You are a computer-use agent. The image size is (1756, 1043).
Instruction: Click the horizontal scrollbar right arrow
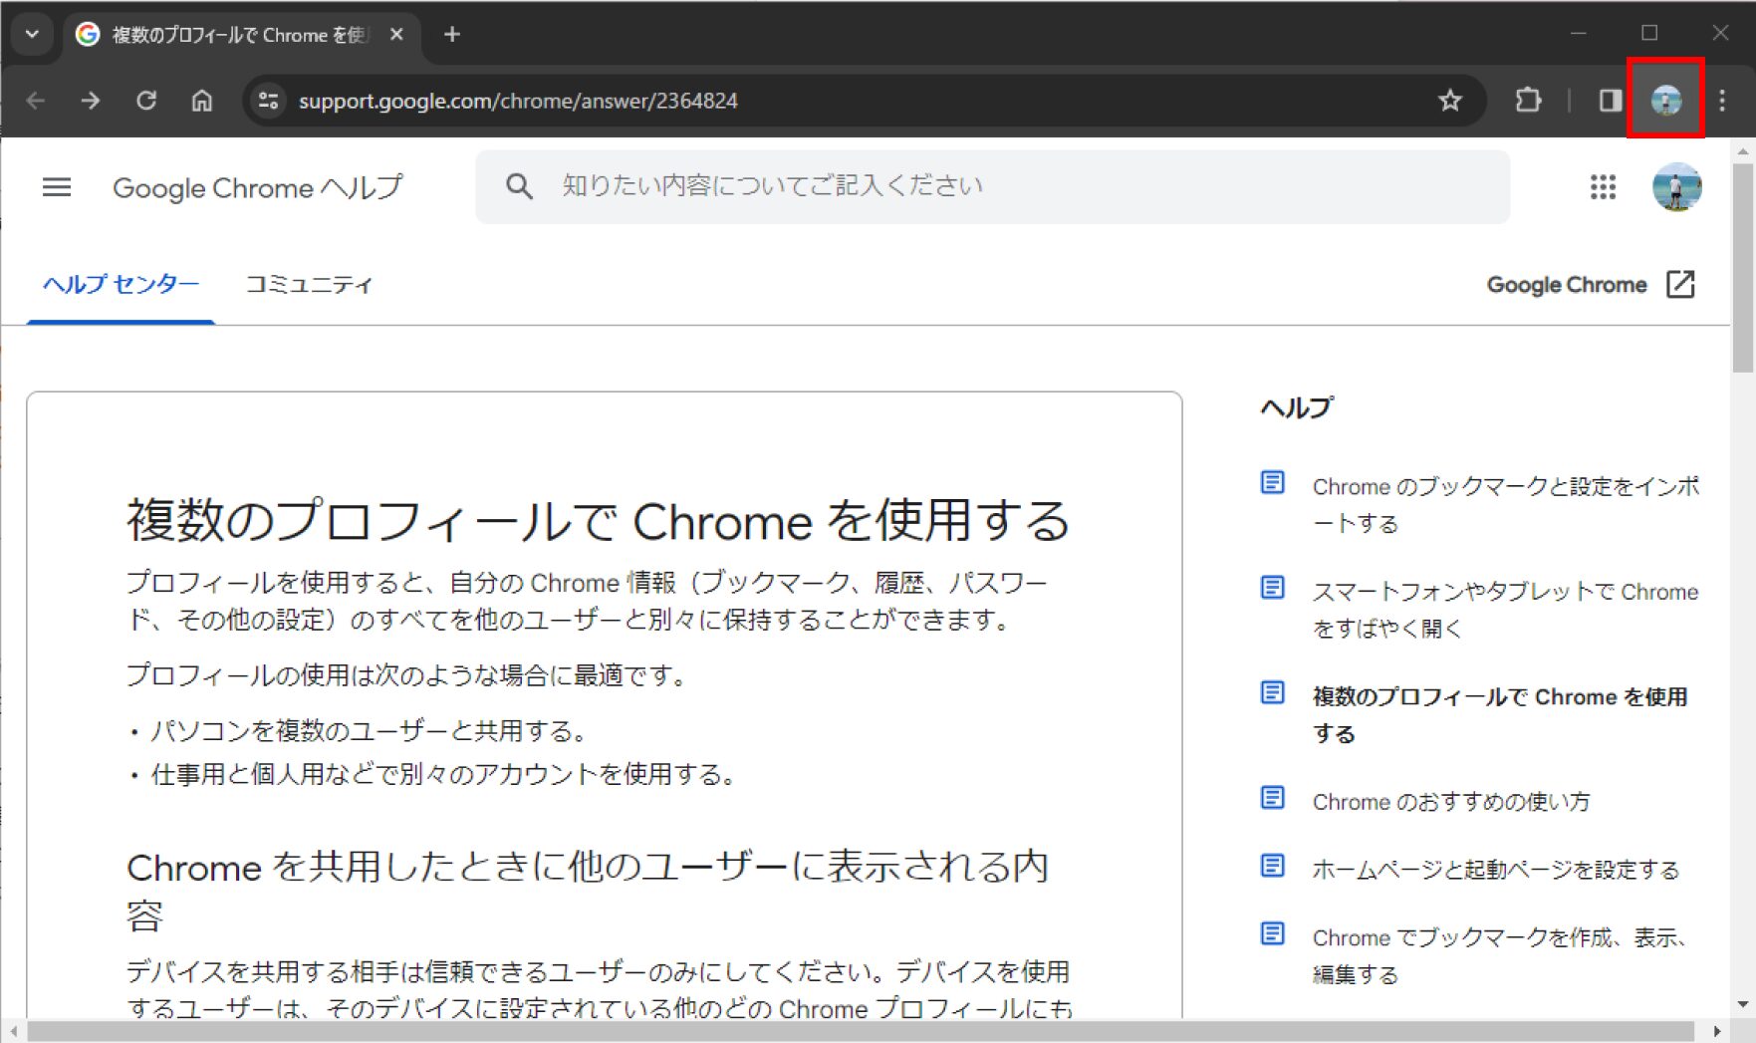1717,1031
